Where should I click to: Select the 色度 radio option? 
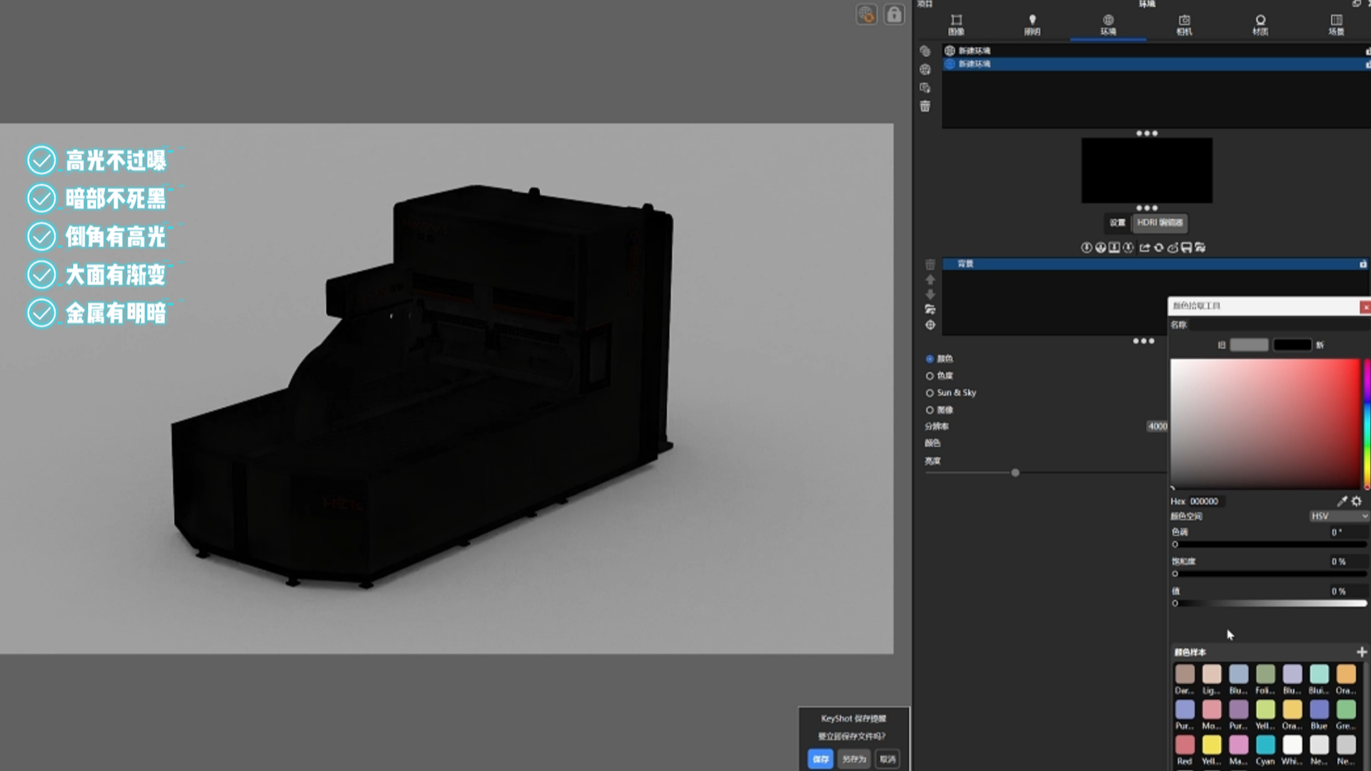tap(930, 376)
